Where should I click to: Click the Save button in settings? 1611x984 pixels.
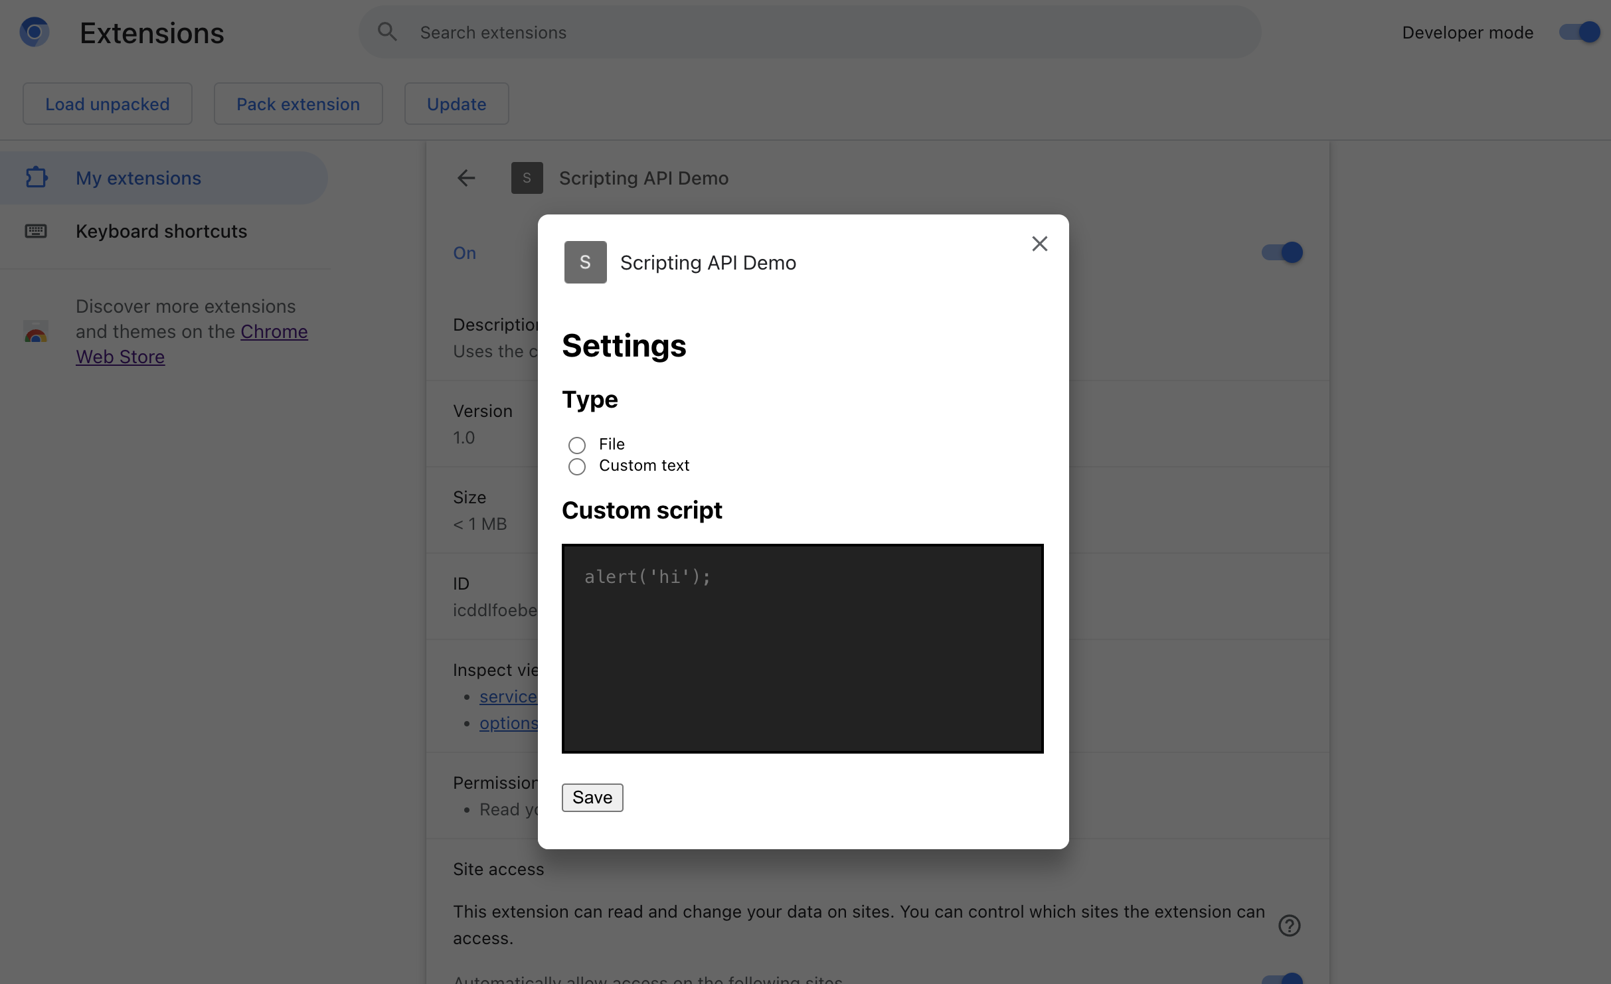(x=592, y=796)
